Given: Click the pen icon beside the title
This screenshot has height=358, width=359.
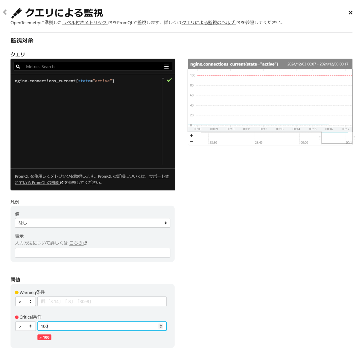Looking at the screenshot, I should pos(16,13).
